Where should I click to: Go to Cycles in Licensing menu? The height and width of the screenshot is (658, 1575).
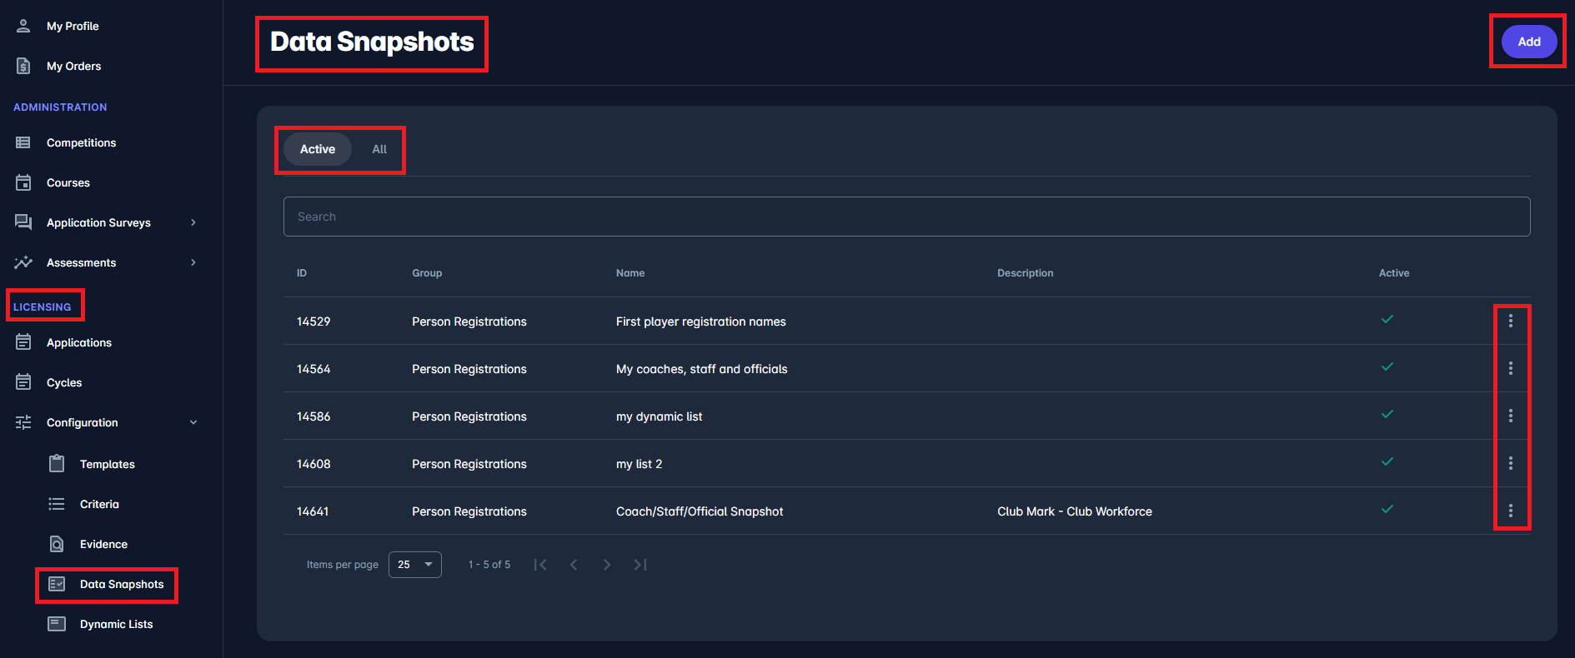pos(64,382)
